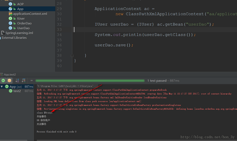This screenshot has height=141, width=237.
Task: Click the class icon beside AOP
Action: [x=10, y=4]
